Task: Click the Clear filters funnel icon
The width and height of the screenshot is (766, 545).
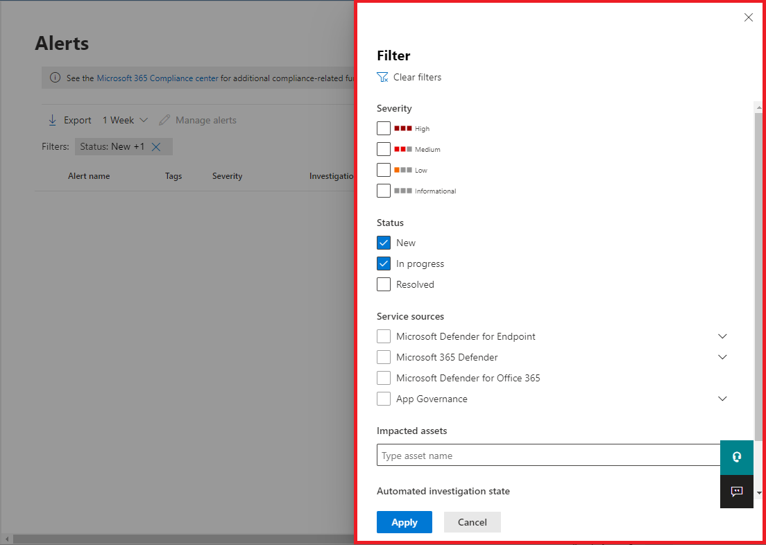Action: [x=382, y=78]
